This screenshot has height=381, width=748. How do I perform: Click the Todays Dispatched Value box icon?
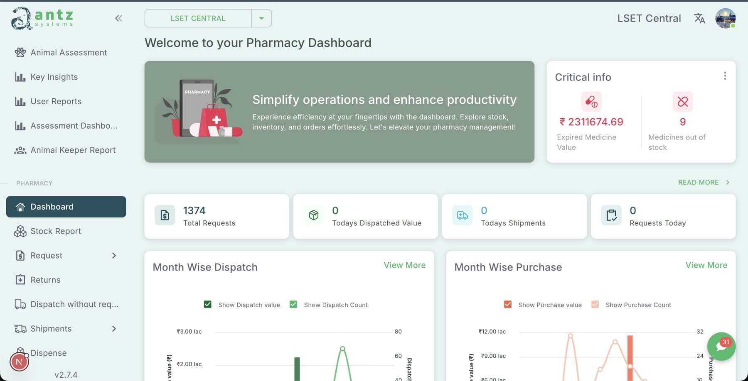(314, 215)
